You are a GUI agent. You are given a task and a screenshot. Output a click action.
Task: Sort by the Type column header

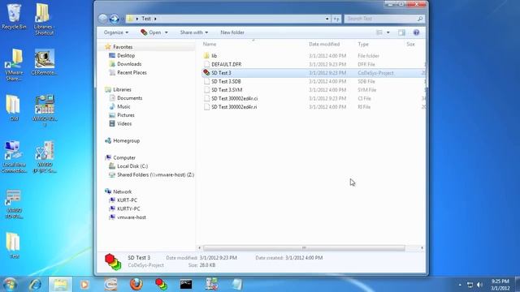click(363, 44)
